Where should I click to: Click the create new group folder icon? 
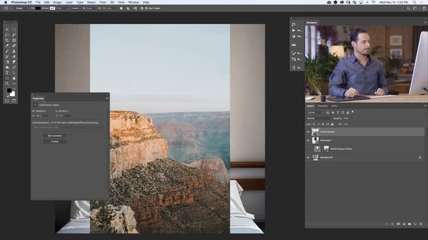(409, 224)
